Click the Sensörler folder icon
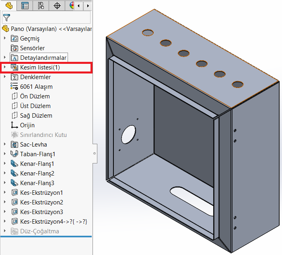Image resolution: width=282 pixels, height=255 pixels. tap(14, 48)
